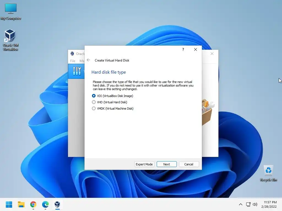
Task: Cancel the Create Virtual Hard Disk wizard
Action: click(x=189, y=164)
